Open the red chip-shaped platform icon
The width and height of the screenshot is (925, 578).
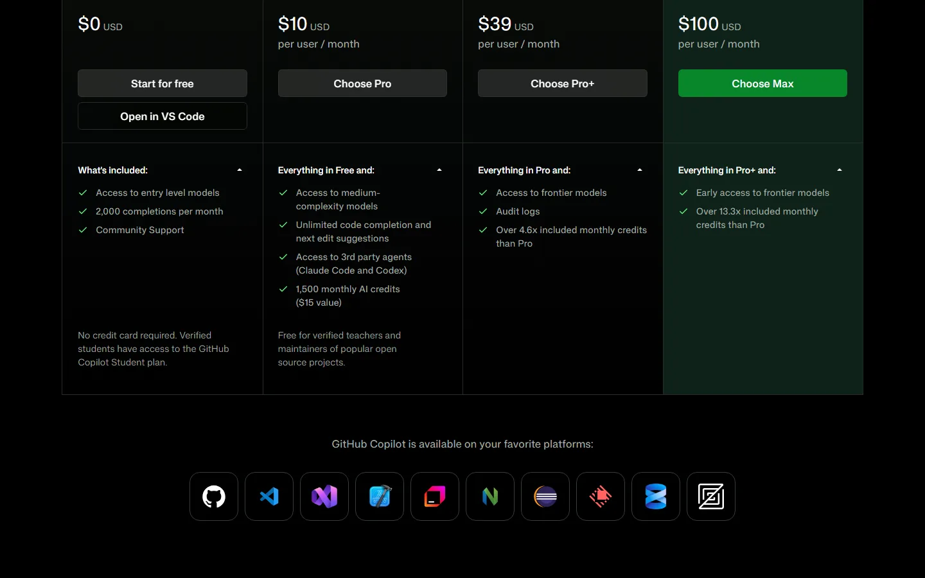601,496
